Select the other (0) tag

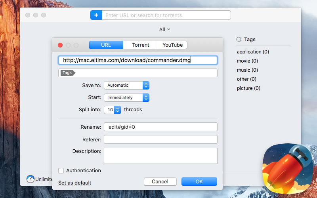point(246,79)
